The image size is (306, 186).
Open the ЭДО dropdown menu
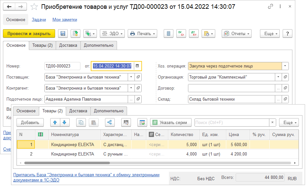pos(112,33)
